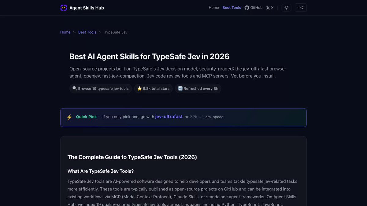
Task: Click Browse 19 typesafe jev tools pill
Action: point(101,89)
